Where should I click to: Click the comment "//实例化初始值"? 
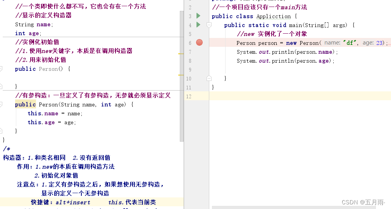[37, 42]
